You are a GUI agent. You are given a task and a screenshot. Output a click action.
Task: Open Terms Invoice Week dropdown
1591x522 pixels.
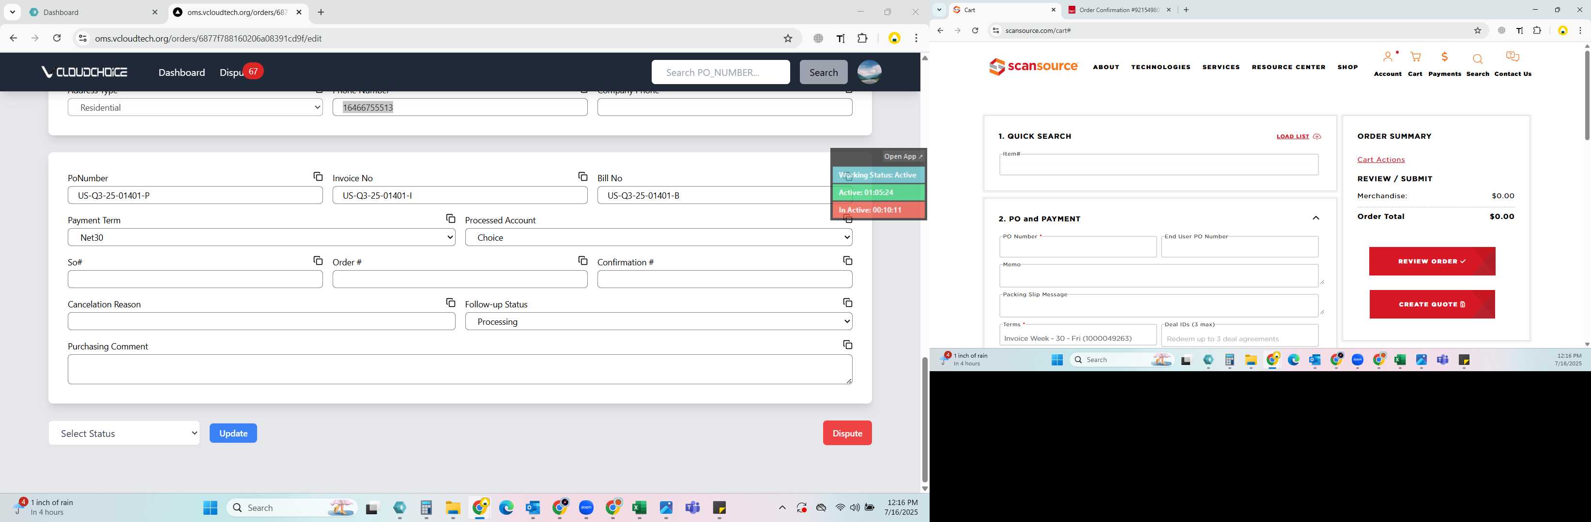click(1078, 336)
